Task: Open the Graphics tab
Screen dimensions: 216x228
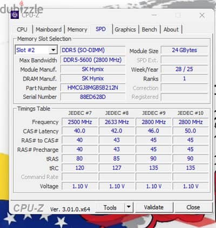Action: 125,29
